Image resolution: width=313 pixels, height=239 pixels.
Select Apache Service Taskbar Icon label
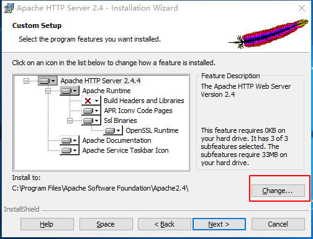[x=125, y=150]
